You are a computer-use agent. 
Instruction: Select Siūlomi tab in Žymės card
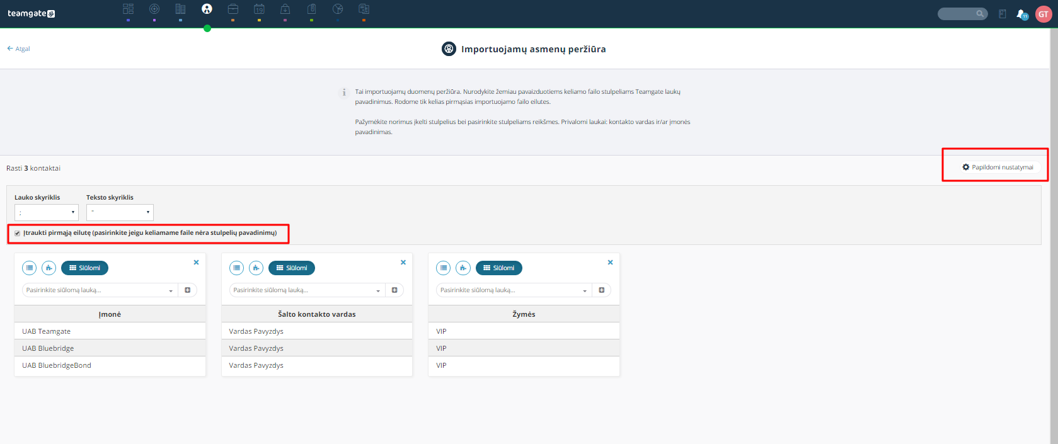click(x=499, y=268)
